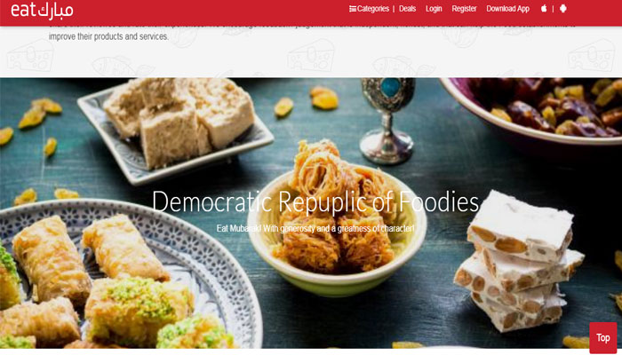The width and height of the screenshot is (622, 355).
Task: Click the silver goblet in banner
Action: pyautogui.click(x=387, y=121)
